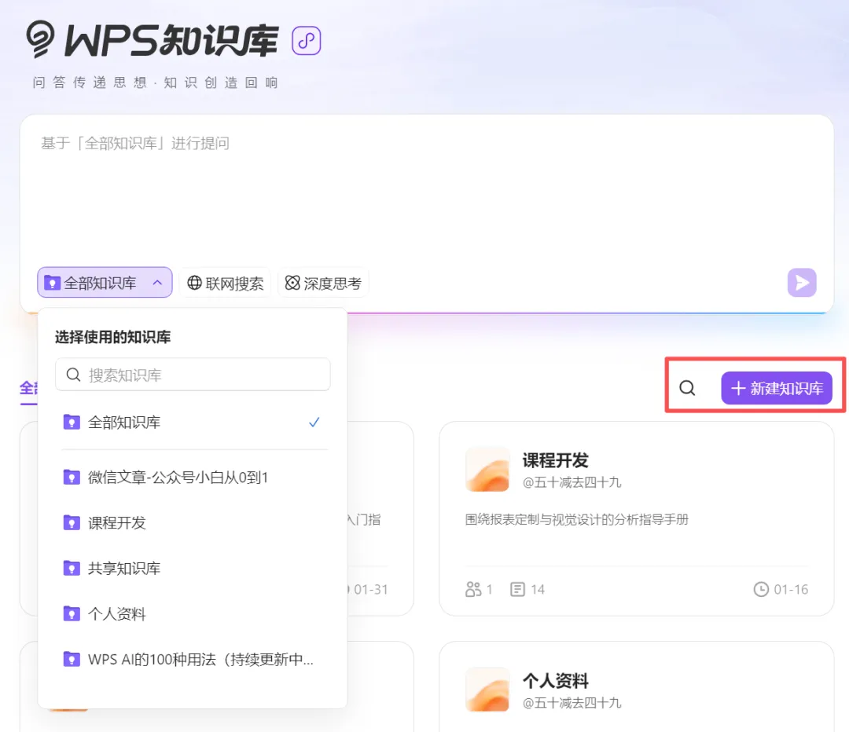Open the 课程开发 knowledge base card title

click(x=555, y=460)
